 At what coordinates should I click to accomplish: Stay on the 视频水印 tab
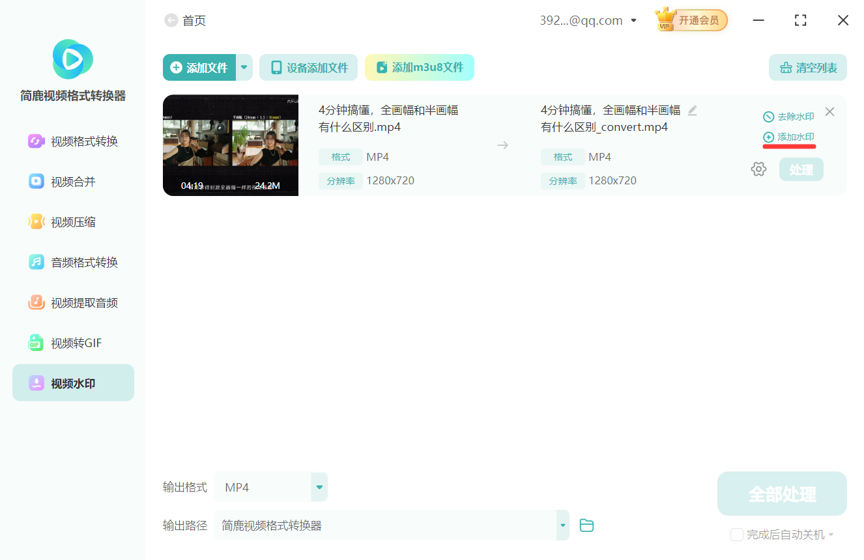(x=72, y=382)
